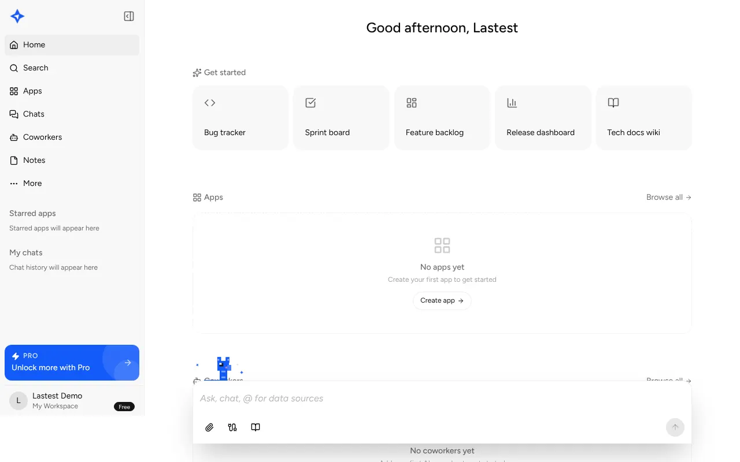
Task: Choose the Feature backlog template card
Action: click(442, 118)
